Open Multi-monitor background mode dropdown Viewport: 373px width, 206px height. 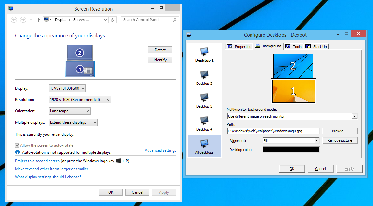(292, 116)
